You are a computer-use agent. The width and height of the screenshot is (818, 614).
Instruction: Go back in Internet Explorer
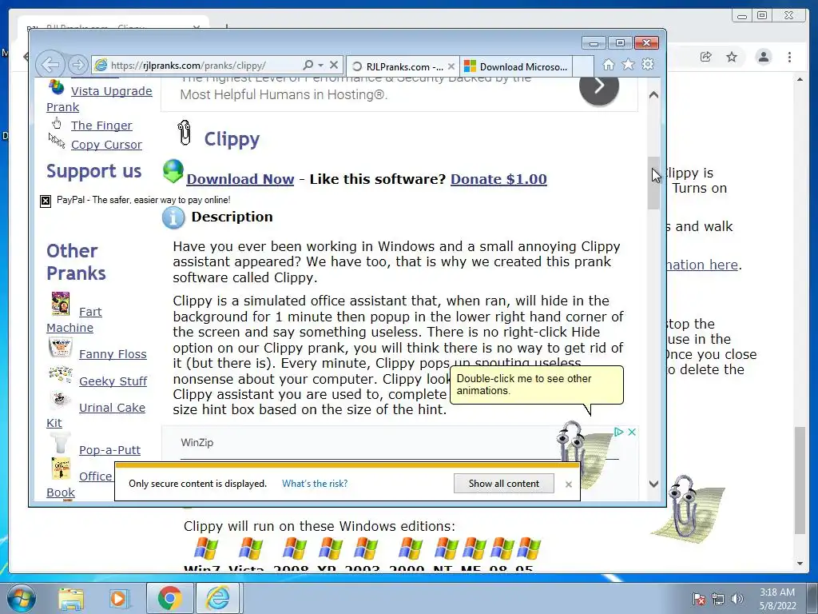50,65
